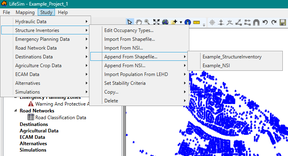The height and width of the screenshot is (156, 288).
Task: Click Delete submenu arrow
Action: tap(185, 100)
